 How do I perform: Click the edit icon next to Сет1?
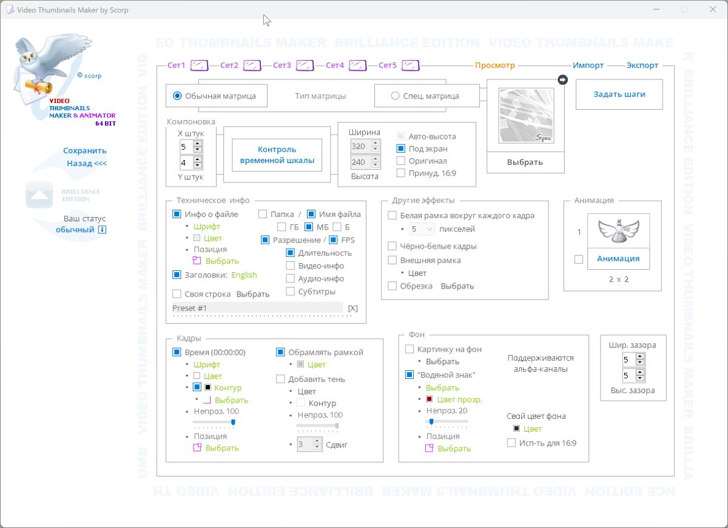[x=200, y=65]
